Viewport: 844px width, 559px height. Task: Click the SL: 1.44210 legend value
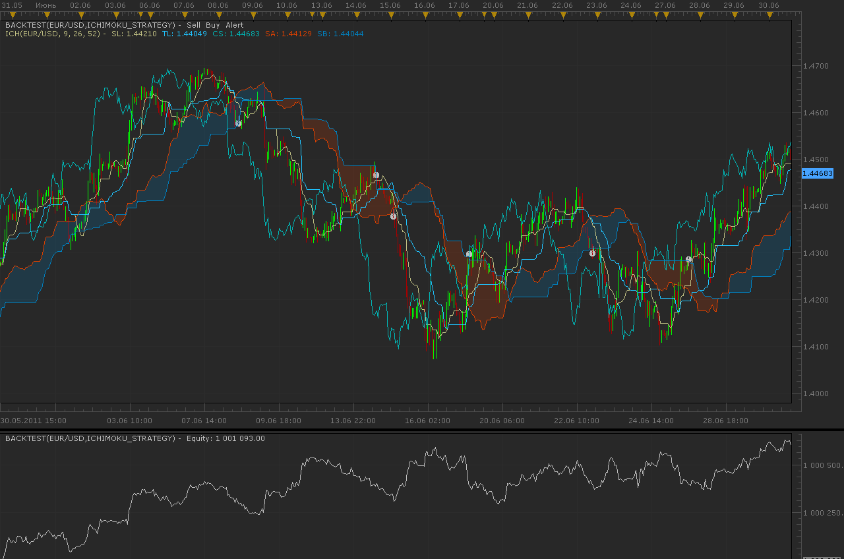(134, 34)
